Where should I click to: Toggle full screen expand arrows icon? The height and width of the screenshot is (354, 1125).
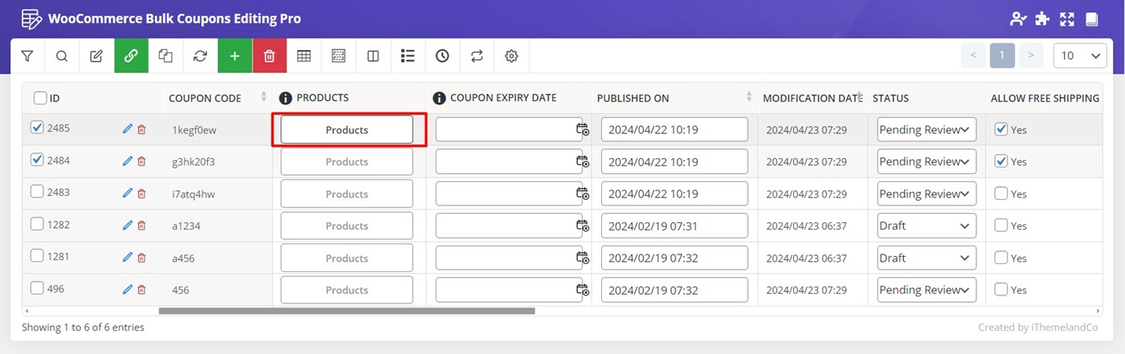1067,18
